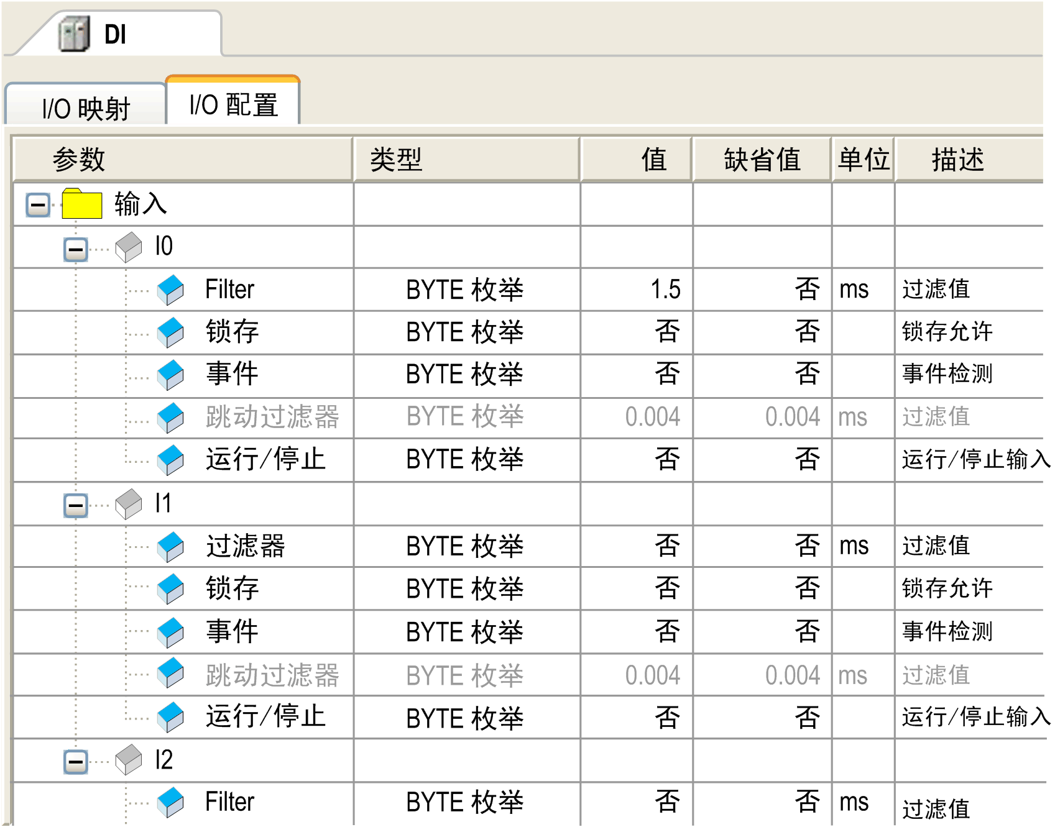Click the blue icon for I0 Filter parameter

[x=170, y=290]
